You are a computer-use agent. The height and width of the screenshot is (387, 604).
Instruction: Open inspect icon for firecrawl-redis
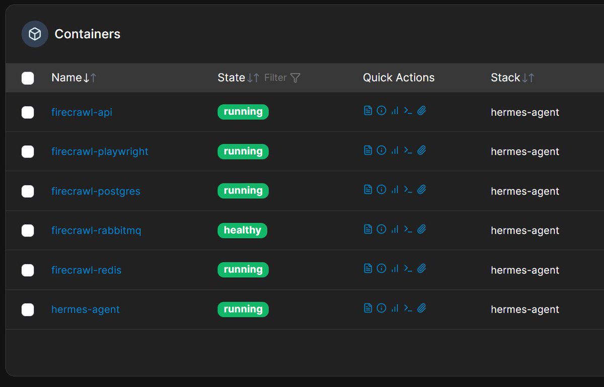382,269
